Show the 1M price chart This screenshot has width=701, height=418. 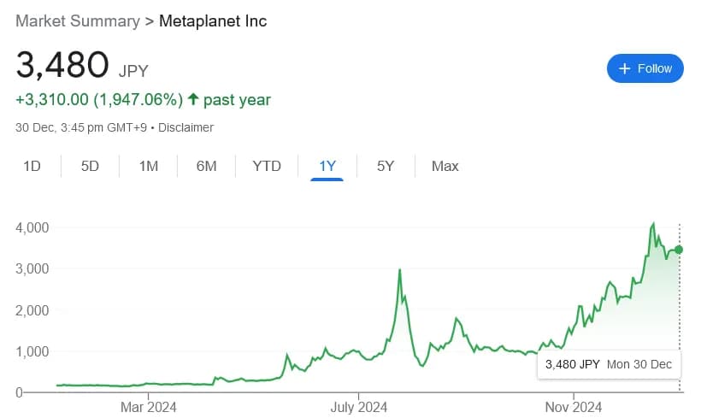(149, 166)
